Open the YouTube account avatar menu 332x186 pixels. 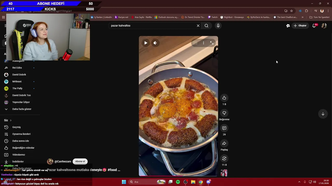[324, 26]
